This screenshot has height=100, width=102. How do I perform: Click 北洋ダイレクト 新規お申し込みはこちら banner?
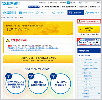(38, 59)
